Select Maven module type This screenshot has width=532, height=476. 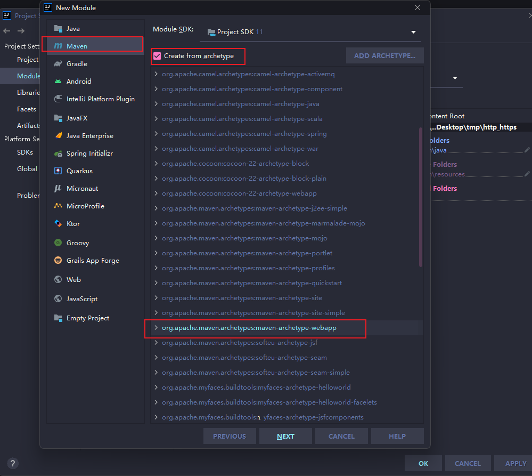pyautogui.click(x=95, y=46)
